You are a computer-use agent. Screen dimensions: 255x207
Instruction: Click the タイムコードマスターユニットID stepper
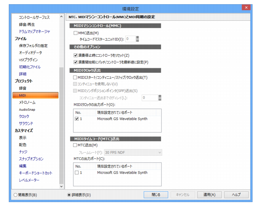[138, 39]
